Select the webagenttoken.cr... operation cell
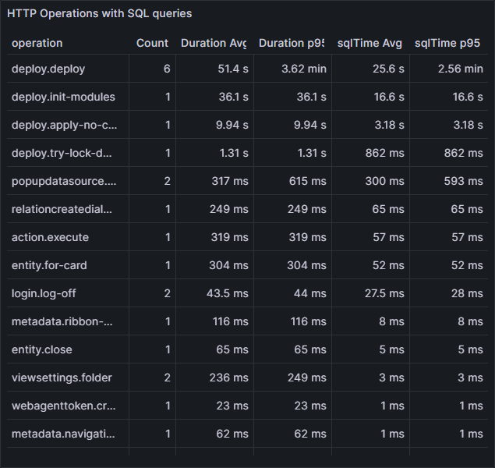 63,406
